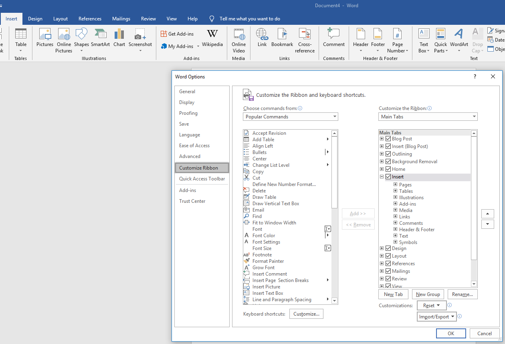Screen dimensions: 505x344
Task: Open the Table insert tool
Action: coord(21,40)
